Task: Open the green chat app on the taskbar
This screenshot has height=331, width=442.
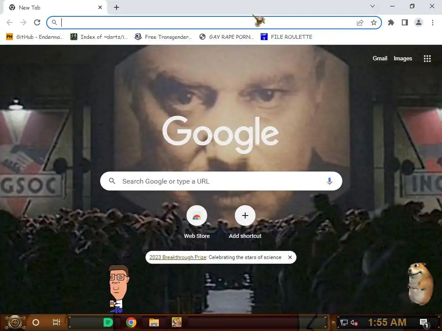Action: coord(108,322)
